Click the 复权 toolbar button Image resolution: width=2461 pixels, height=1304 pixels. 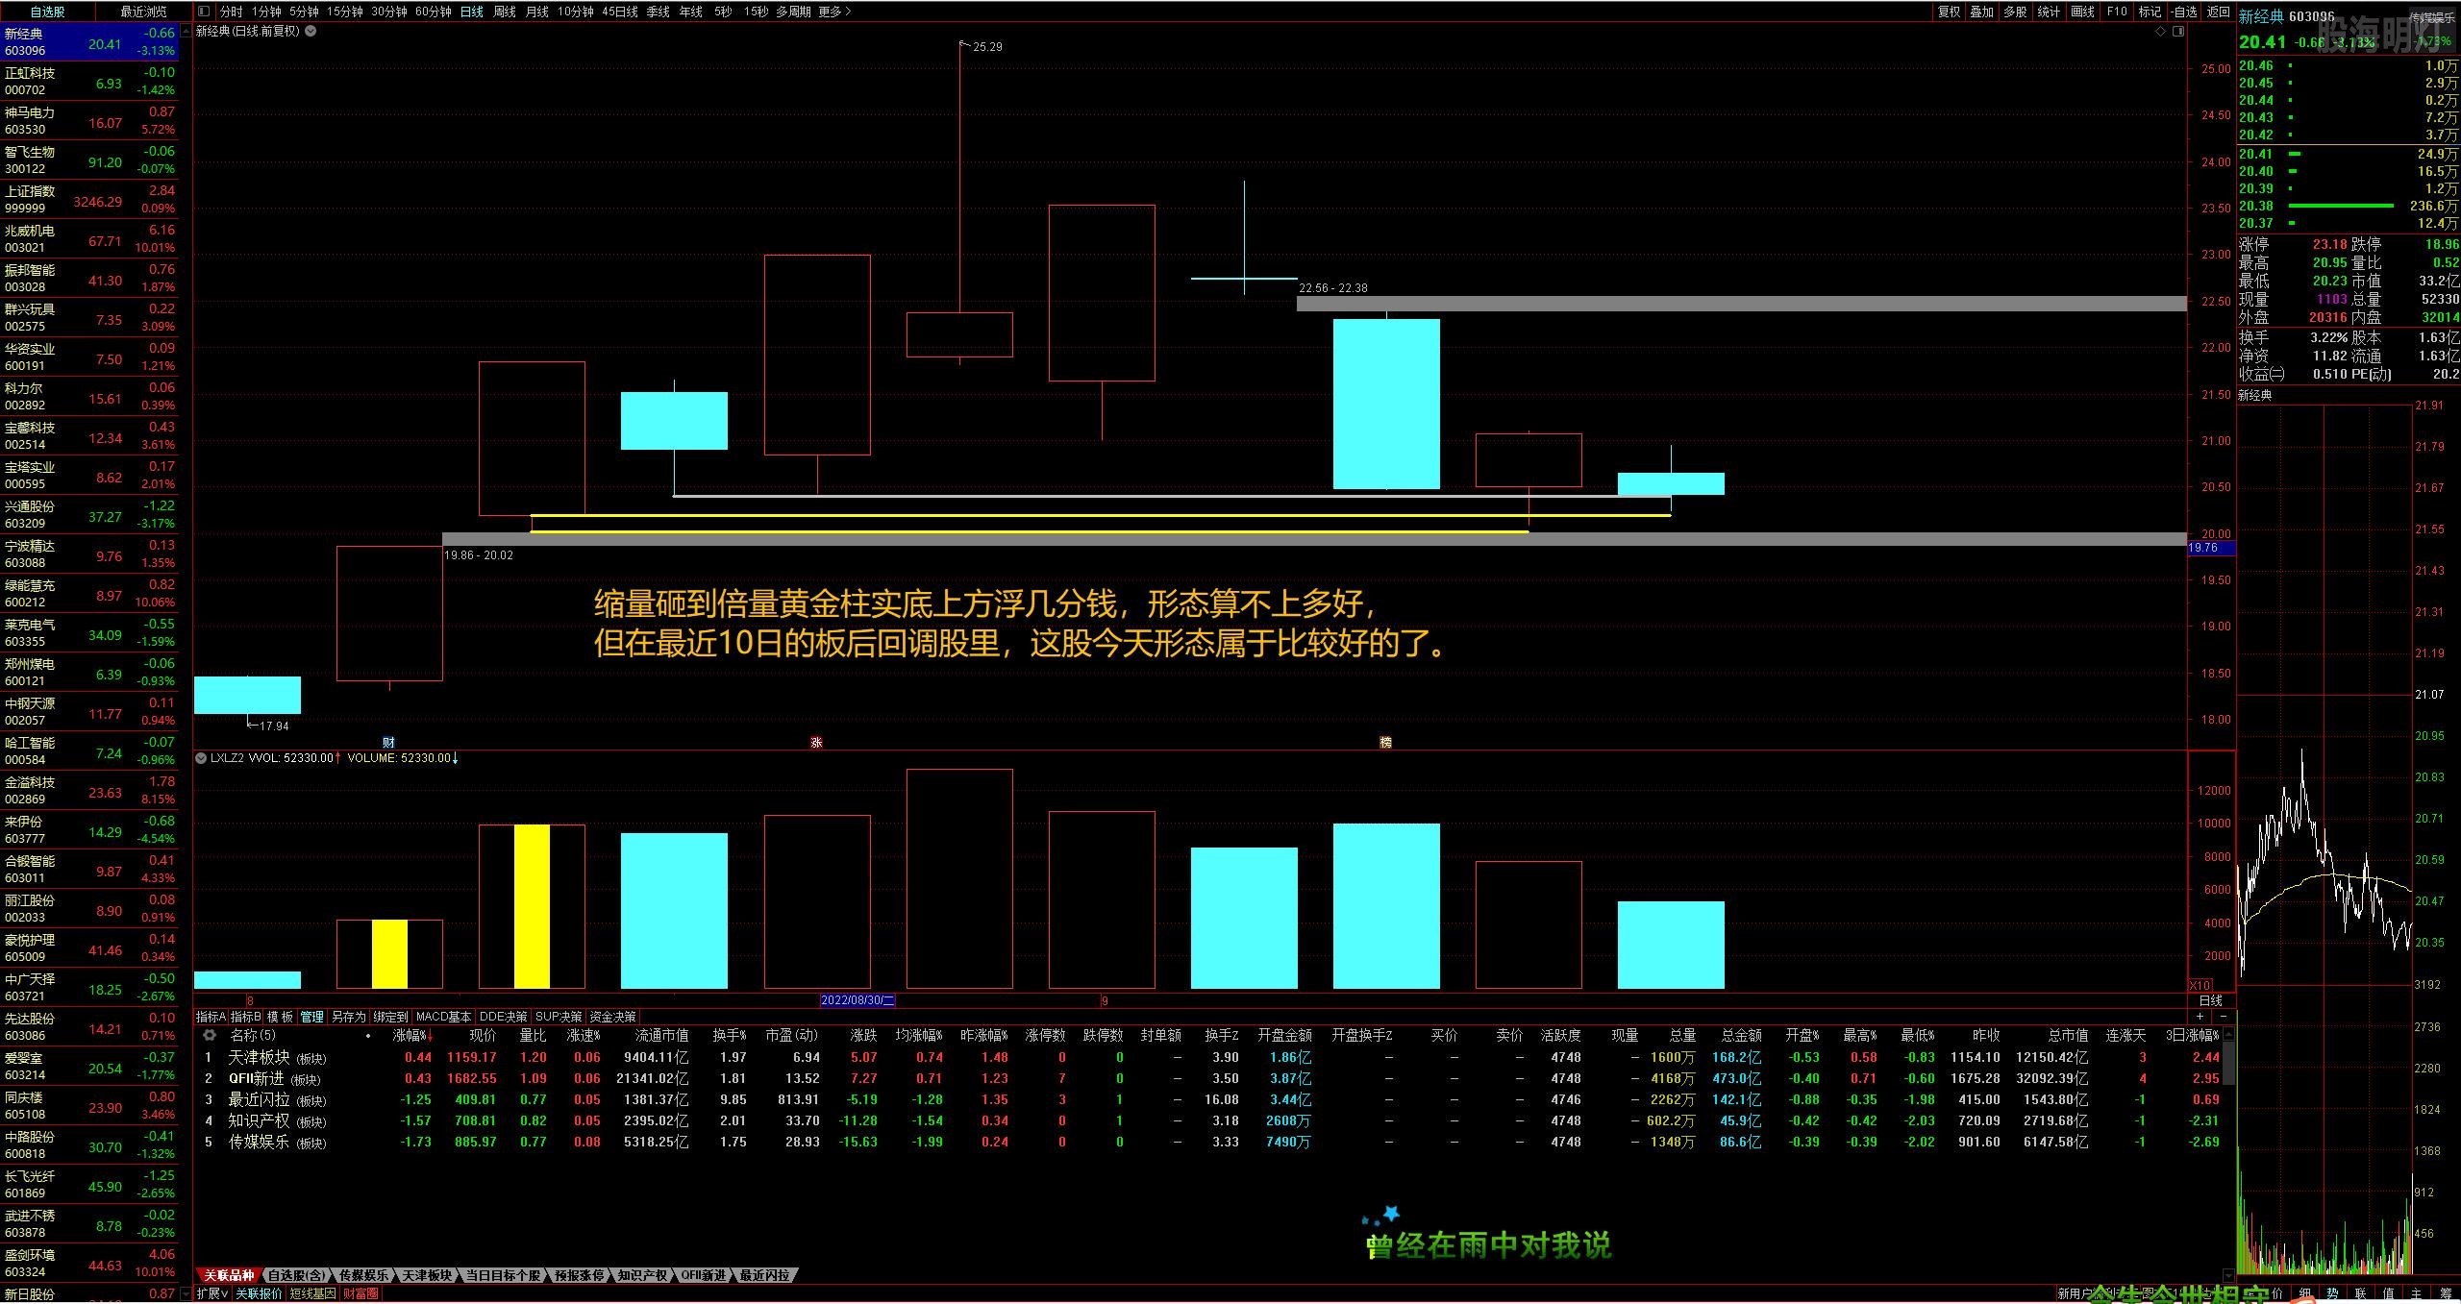coord(1949,12)
